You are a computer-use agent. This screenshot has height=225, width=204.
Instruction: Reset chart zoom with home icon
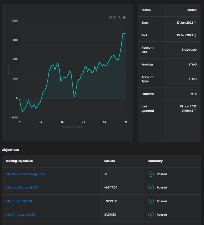click(124, 17)
